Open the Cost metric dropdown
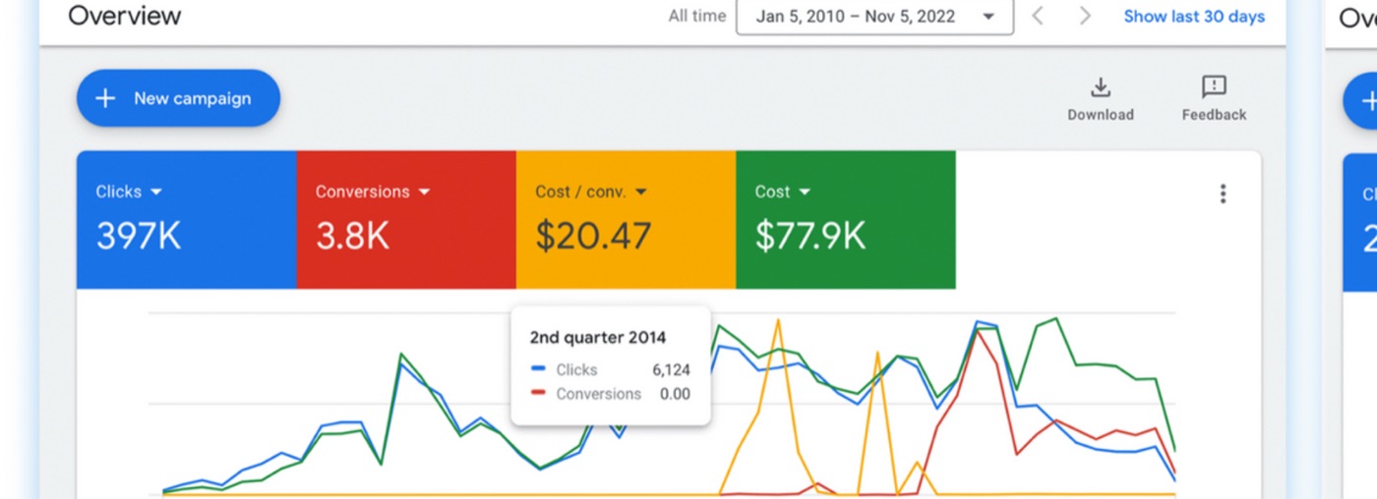This screenshot has width=1377, height=499. pos(782,192)
